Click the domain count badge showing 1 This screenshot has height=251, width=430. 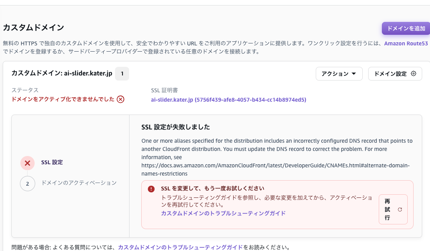tap(122, 74)
